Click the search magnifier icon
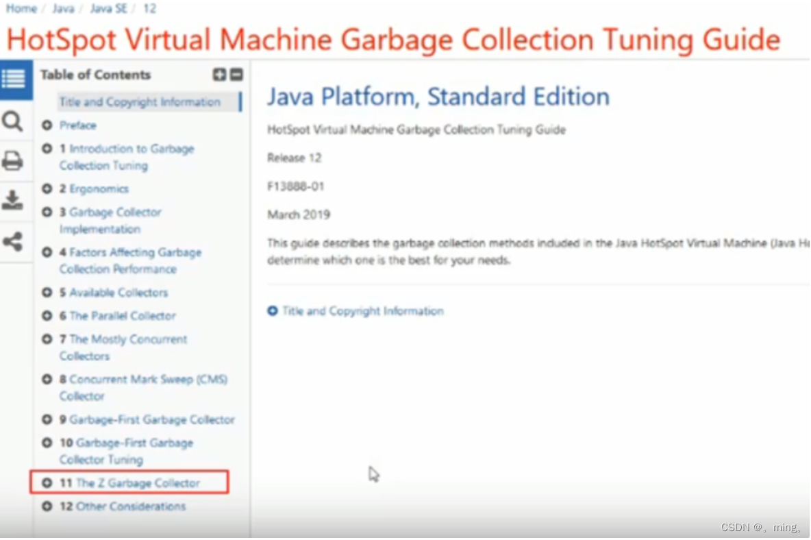811x540 pixels. pos(12,122)
